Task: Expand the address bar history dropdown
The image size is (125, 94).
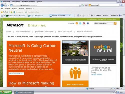Action: pos(80,5)
